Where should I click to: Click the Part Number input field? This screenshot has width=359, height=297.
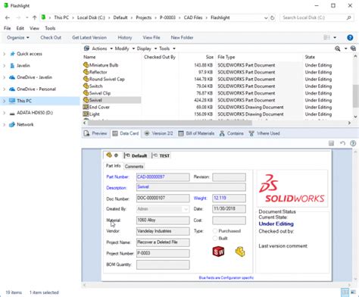163,177
